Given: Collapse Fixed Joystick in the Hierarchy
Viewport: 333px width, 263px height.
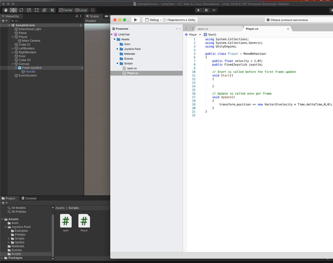Looking at the screenshot, I should 16,68.
